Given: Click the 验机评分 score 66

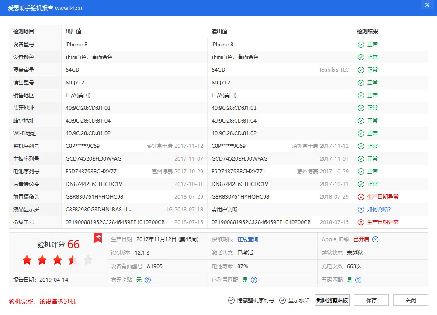Looking at the screenshot, I should coord(73,245).
